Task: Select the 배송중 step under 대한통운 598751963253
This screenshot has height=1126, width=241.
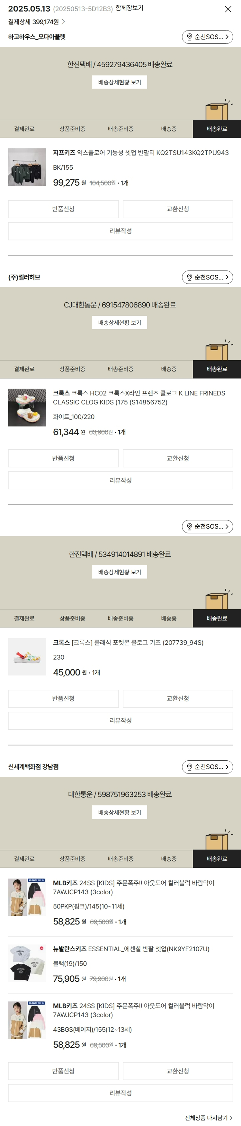Action: pos(168,859)
